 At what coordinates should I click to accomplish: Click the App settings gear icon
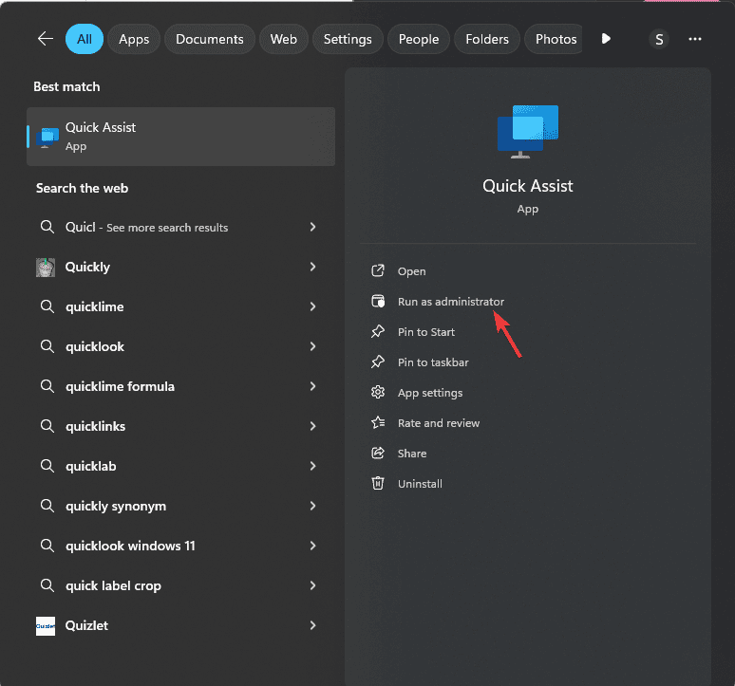[x=378, y=392]
